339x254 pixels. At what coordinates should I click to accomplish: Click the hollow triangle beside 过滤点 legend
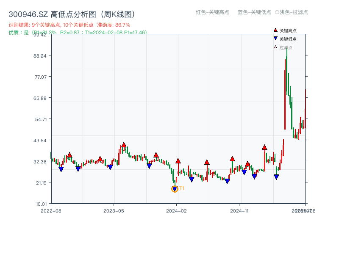(x=275, y=47)
